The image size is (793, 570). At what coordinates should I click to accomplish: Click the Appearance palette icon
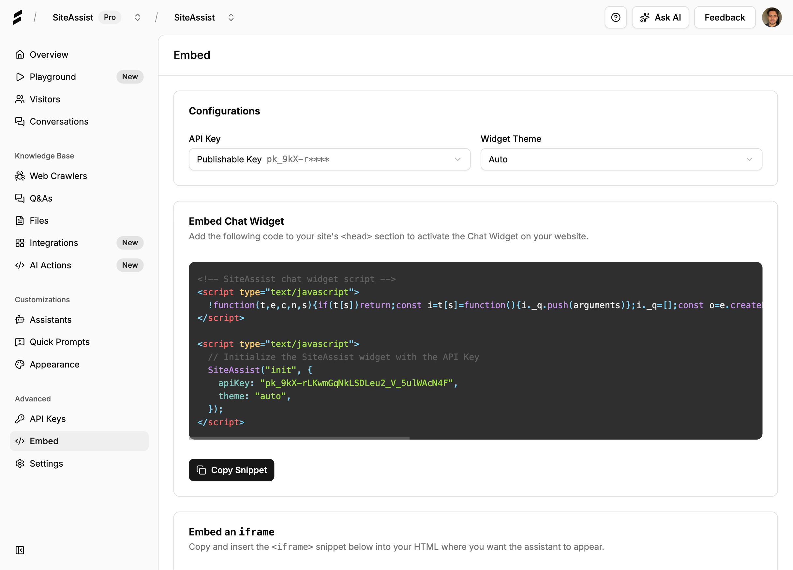click(20, 364)
